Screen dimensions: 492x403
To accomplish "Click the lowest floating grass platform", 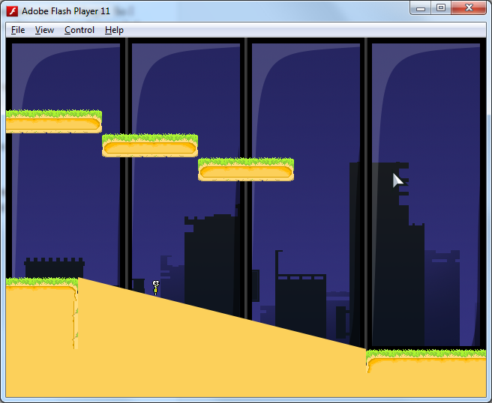I will click(246, 169).
